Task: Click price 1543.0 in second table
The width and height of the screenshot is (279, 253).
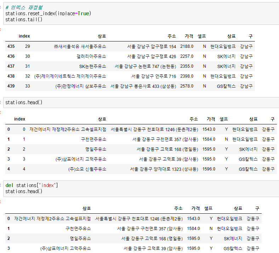Action: point(209,129)
